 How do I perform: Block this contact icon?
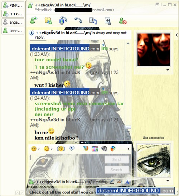pos(122,21)
